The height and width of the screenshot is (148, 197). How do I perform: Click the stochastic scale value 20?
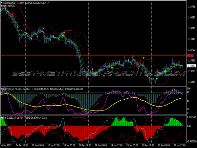click(188, 109)
